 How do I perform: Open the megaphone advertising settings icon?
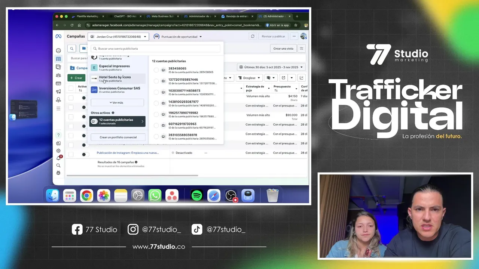pos(58,92)
